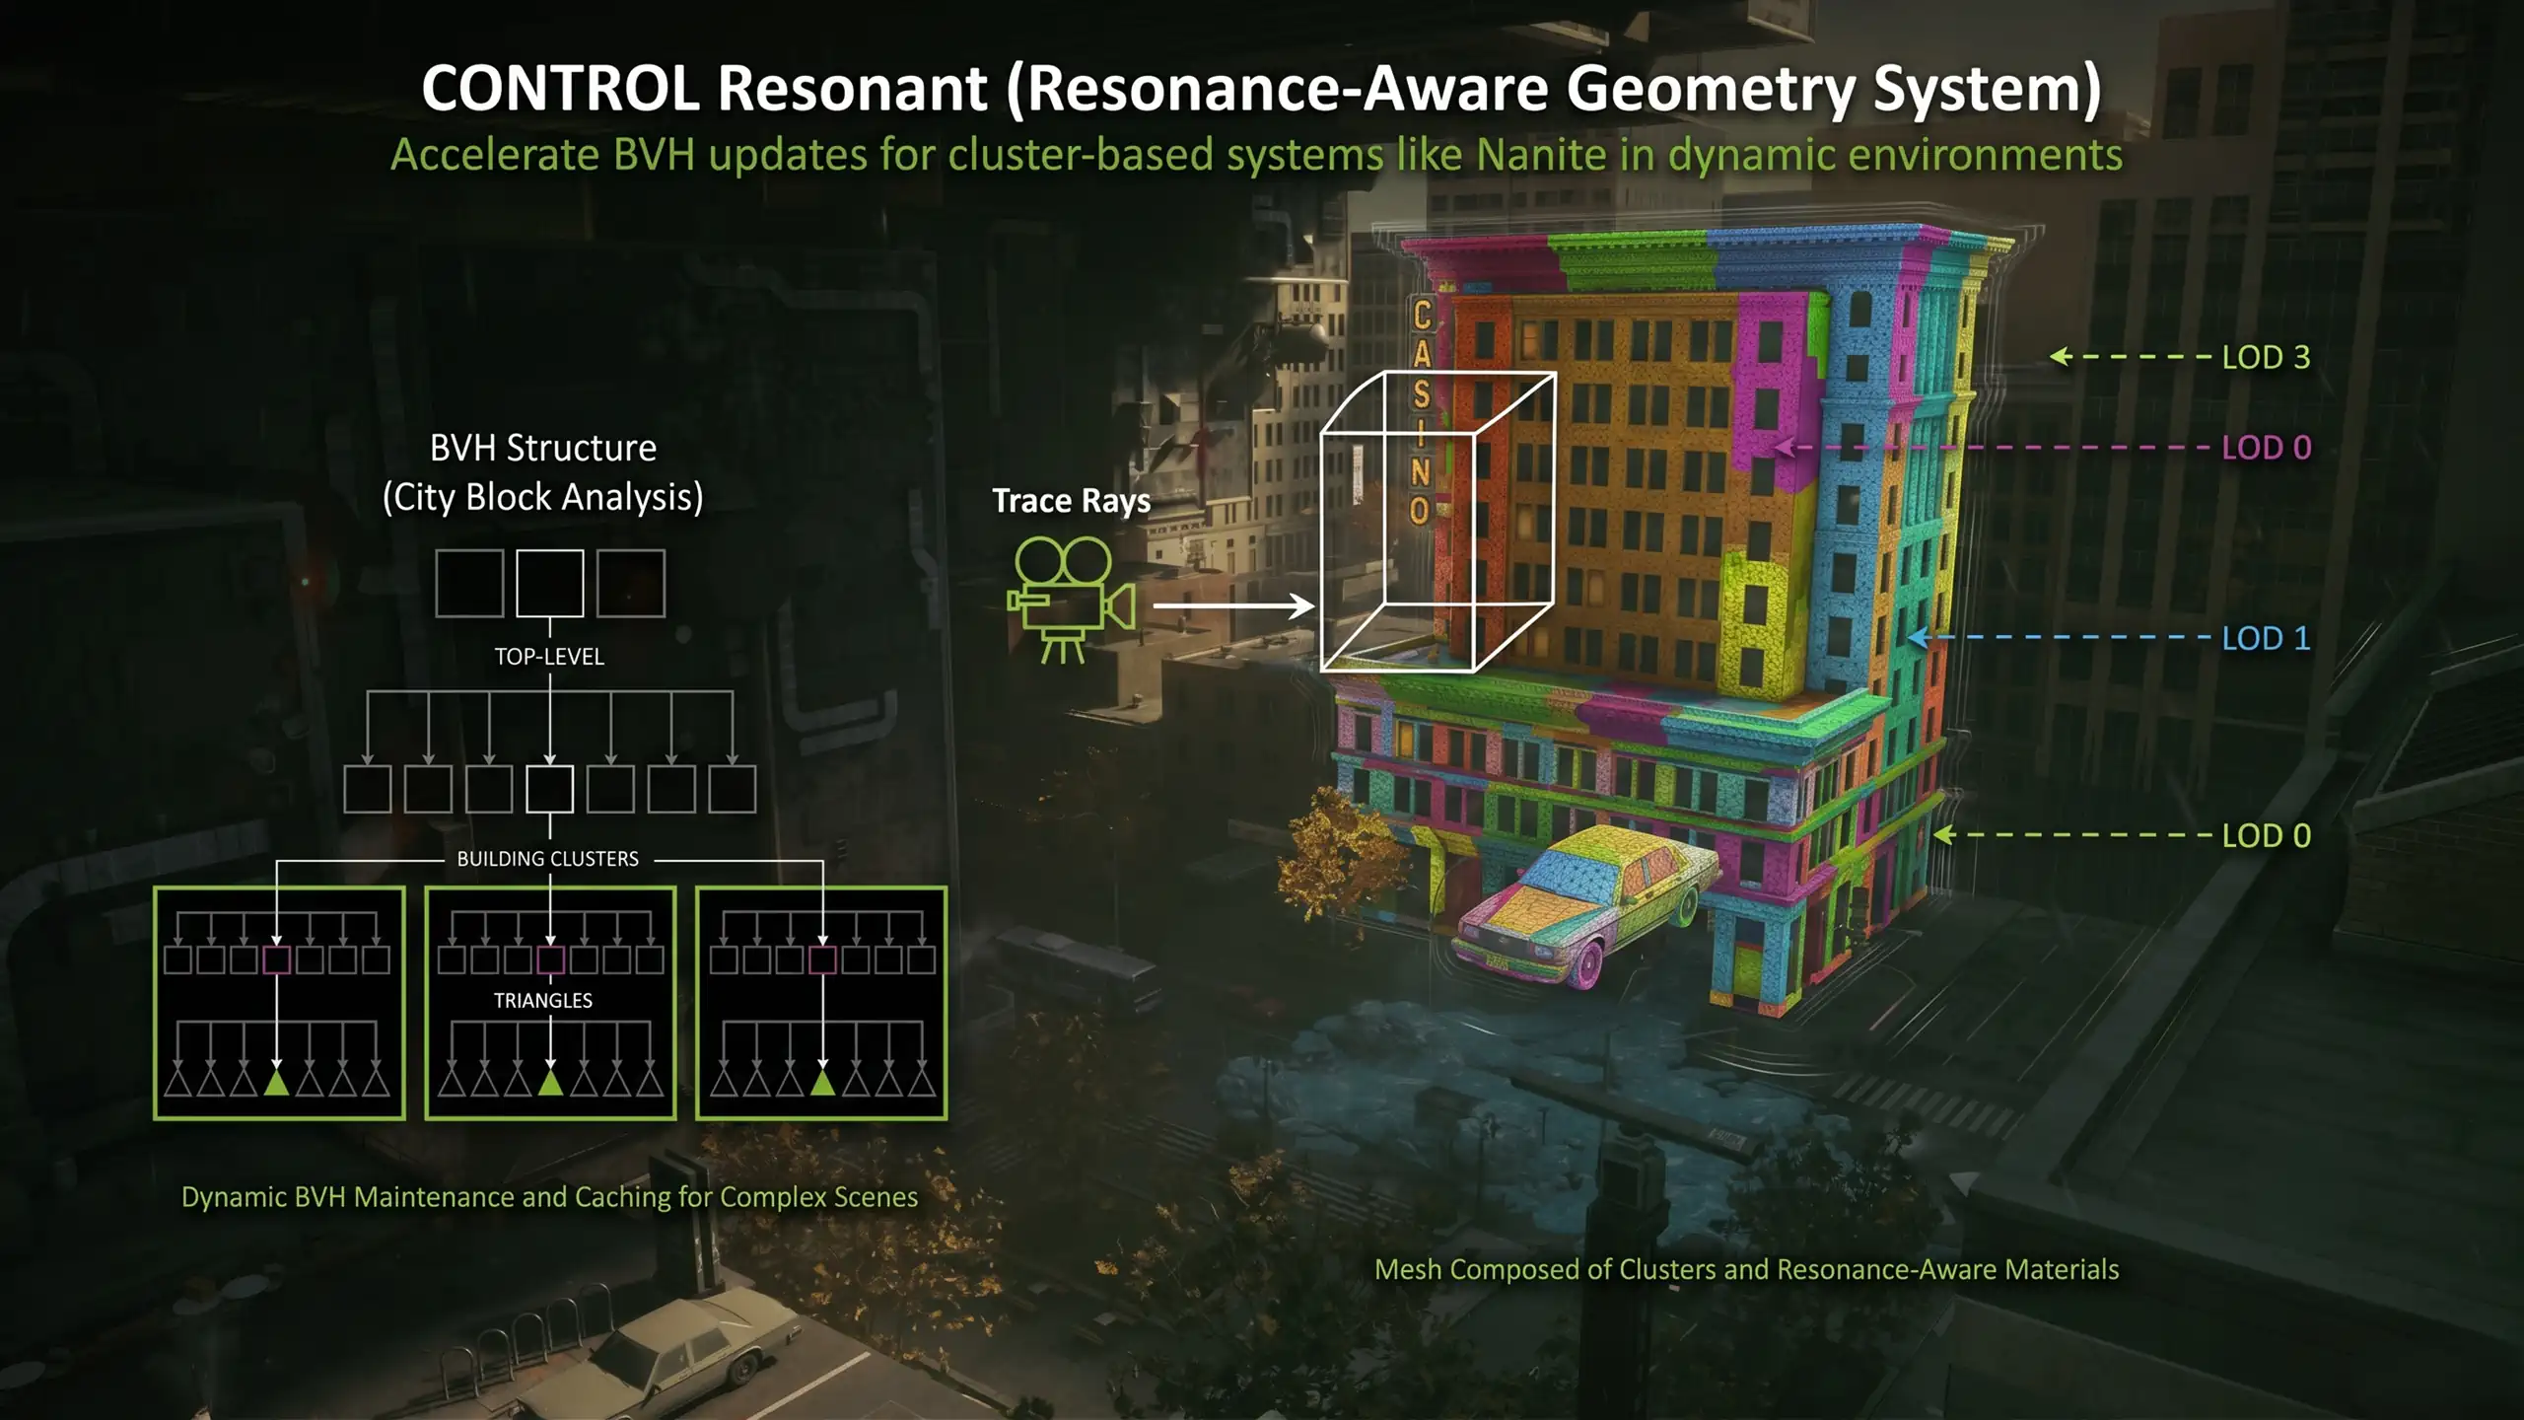Select the "Trace Rays" label
The image size is (2524, 1420).
1071,501
